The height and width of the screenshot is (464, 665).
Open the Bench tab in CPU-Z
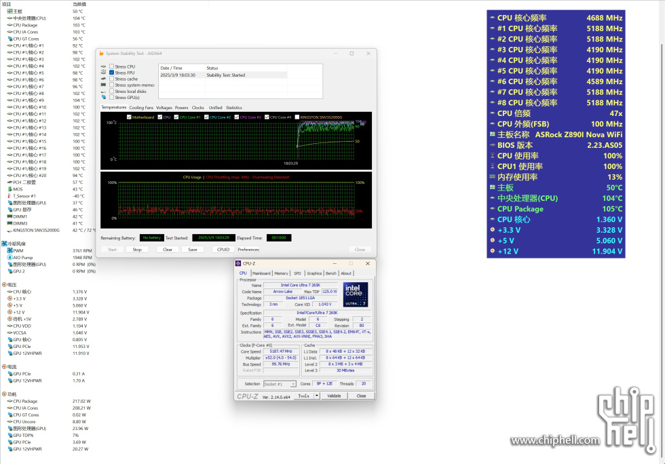(331, 273)
